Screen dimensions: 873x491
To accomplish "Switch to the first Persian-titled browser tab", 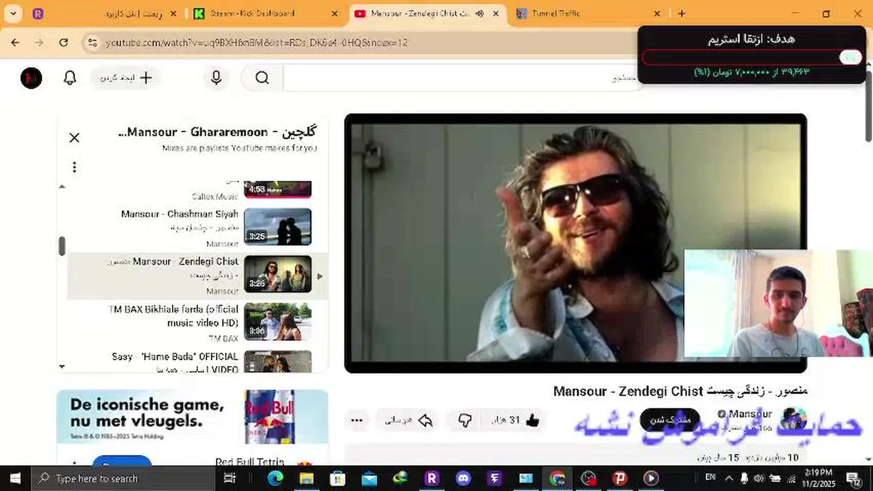I will tap(106, 14).
